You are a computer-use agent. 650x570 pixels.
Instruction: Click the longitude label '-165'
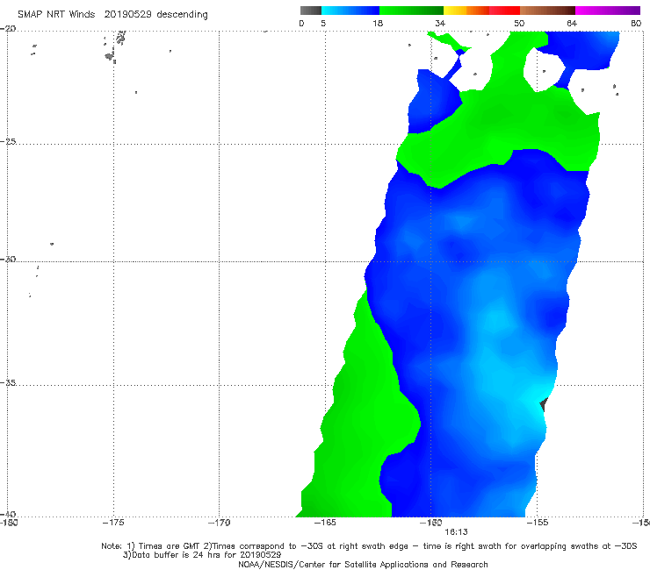pos(325,523)
